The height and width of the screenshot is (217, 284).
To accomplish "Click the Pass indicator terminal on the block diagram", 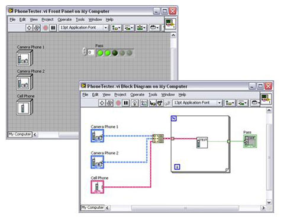I will pos(250,141).
